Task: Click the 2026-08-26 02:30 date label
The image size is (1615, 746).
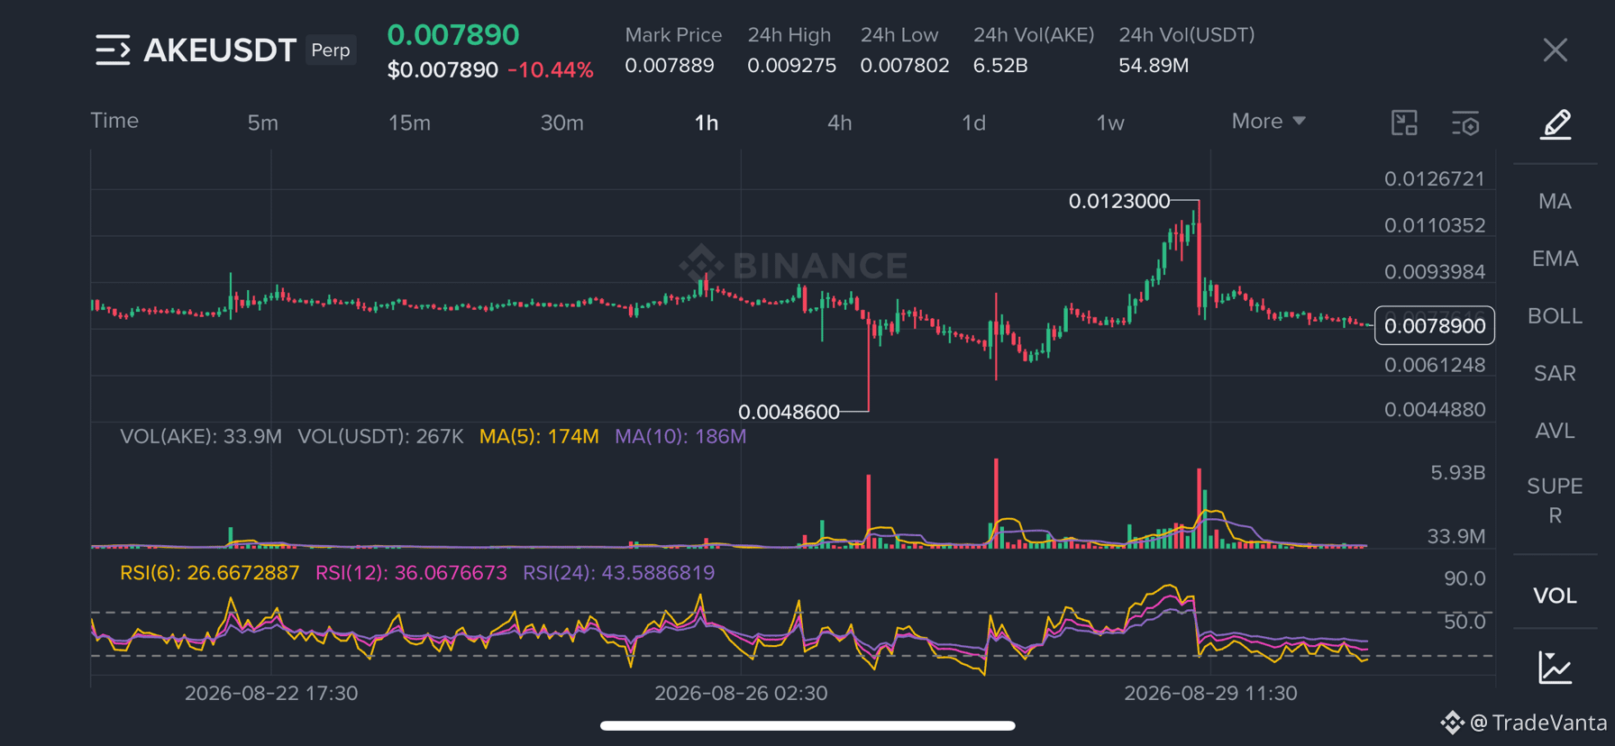Action: tap(741, 693)
